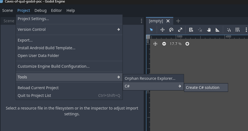The height and width of the screenshot is (131, 248).
Task: Select the Scale Mode tool
Action: [x=180, y=30]
